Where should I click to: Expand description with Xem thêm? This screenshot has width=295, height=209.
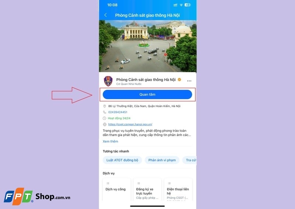(110, 141)
